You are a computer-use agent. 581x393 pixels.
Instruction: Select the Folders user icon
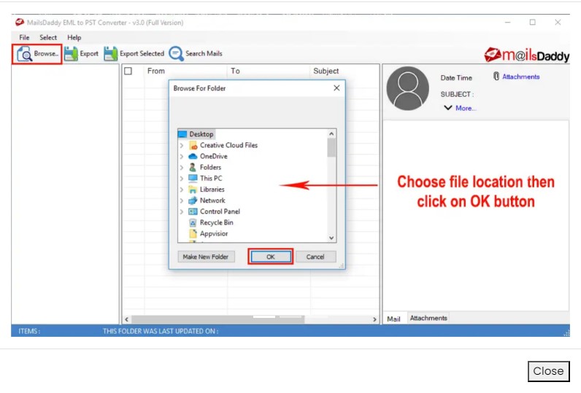(x=193, y=167)
